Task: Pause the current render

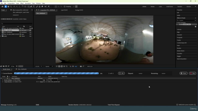Action: tap(183, 73)
